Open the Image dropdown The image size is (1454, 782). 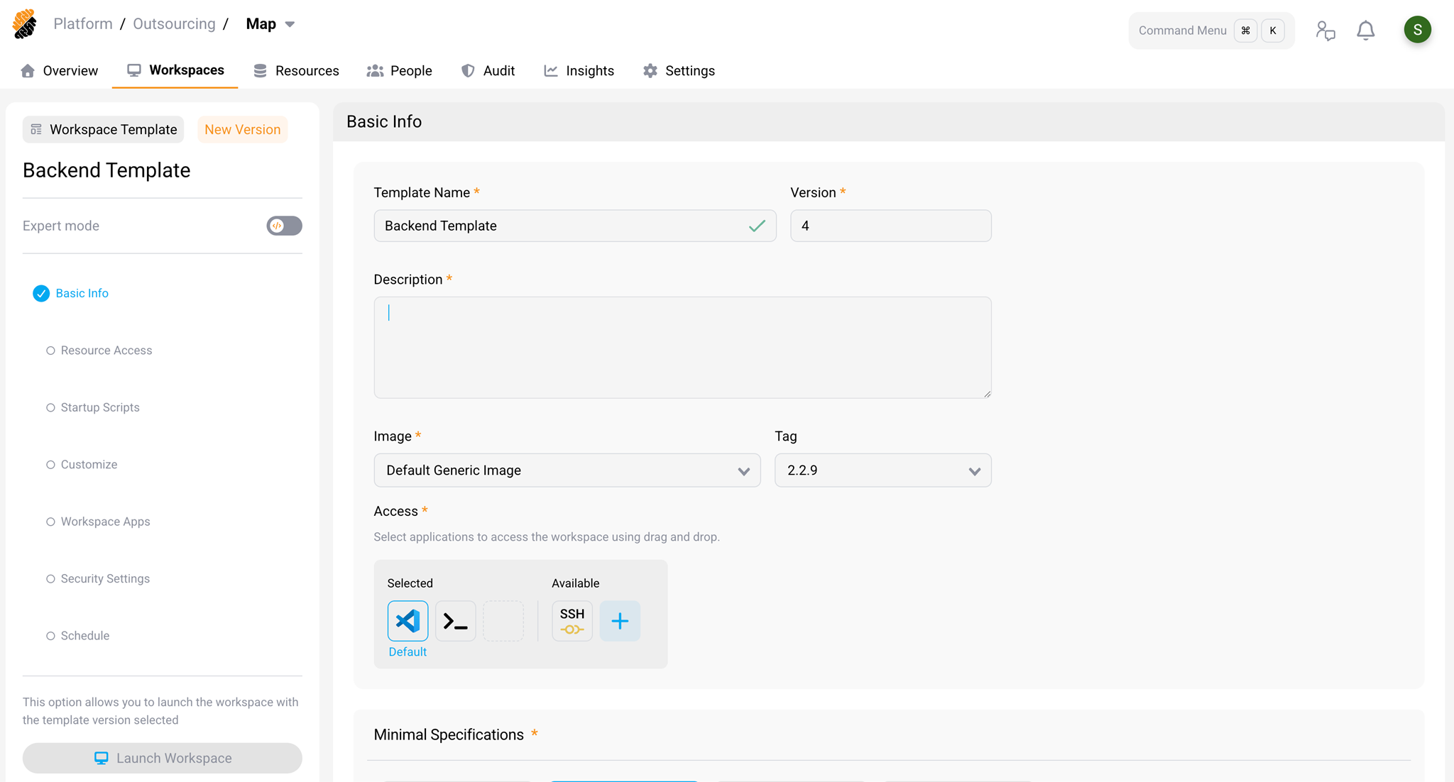[567, 470]
